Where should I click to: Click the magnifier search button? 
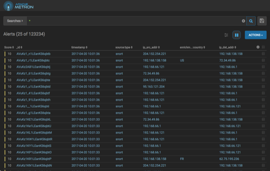point(251,21)
